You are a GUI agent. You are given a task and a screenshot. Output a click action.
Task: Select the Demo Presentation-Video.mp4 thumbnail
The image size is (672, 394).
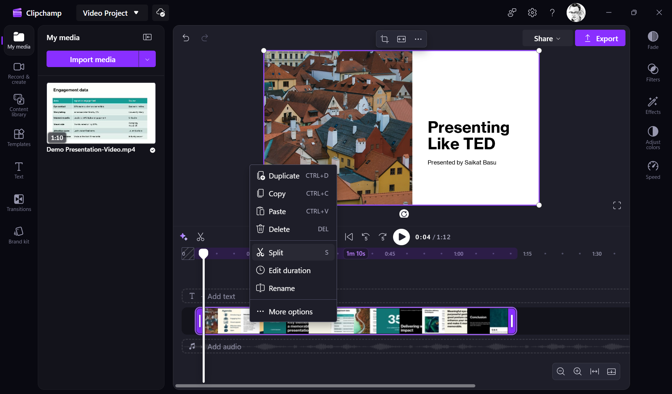[x=101, y=113]
